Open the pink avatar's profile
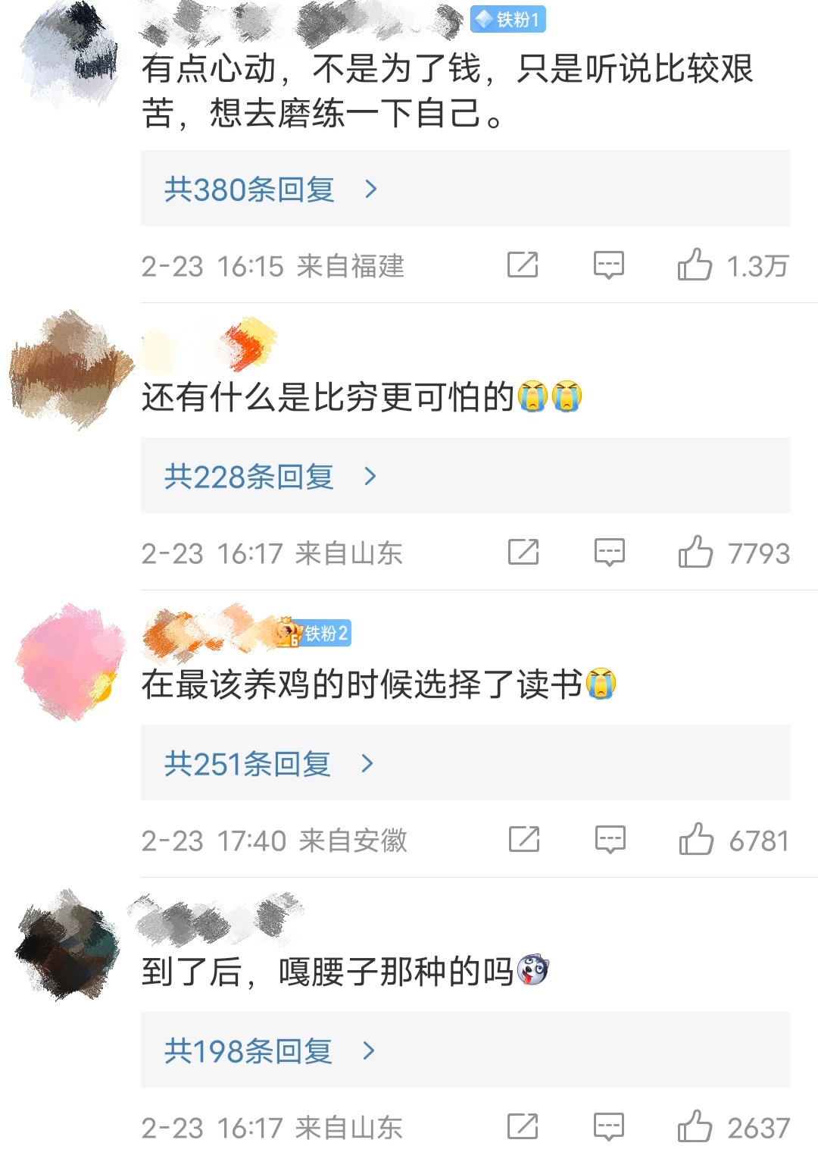The width and height of the screenshot is (818, 1149). [x=70, y=662]
